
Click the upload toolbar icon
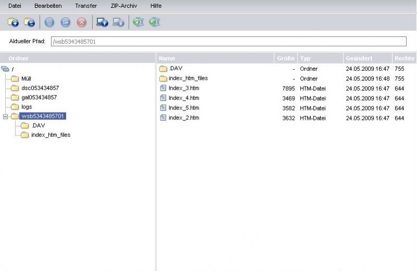point(102,22)
